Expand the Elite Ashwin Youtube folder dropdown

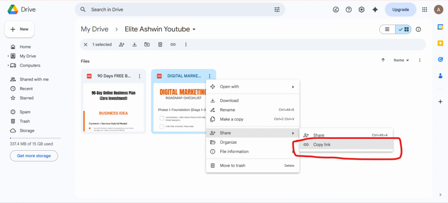pyautogui.click(x=194, y=30)
